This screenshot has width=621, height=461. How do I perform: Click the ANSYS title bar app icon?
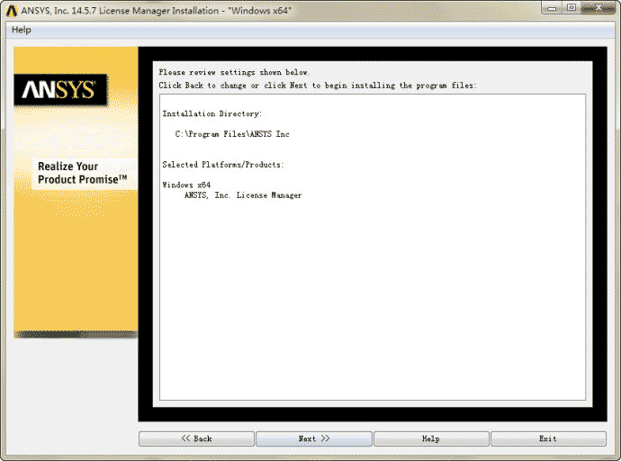point(12,11)
